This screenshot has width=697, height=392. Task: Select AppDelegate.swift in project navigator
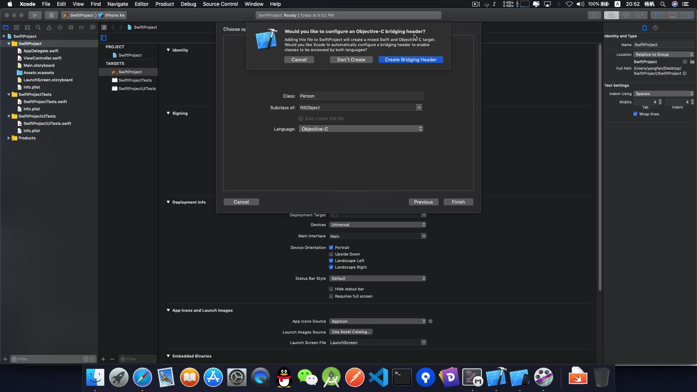point(41,51)
